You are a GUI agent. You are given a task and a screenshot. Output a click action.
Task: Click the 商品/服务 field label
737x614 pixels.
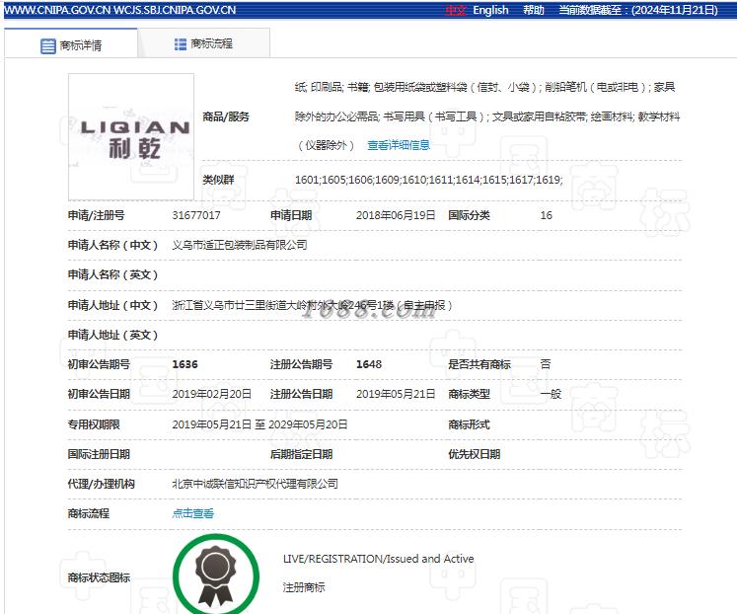click(226, 116)
